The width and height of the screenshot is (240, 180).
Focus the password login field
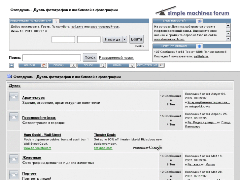click(x=89, y=40)
